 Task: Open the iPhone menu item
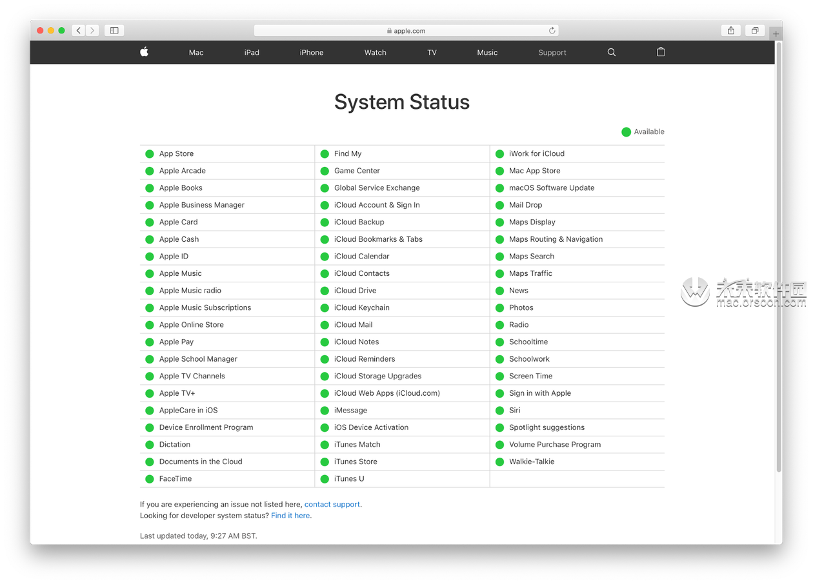312,52
